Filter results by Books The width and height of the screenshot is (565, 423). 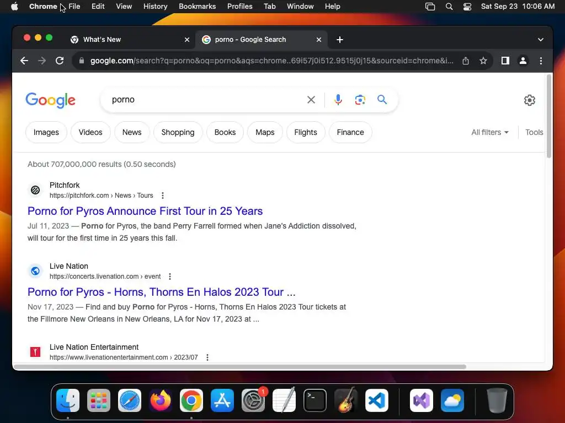click(x=225, y=132)
